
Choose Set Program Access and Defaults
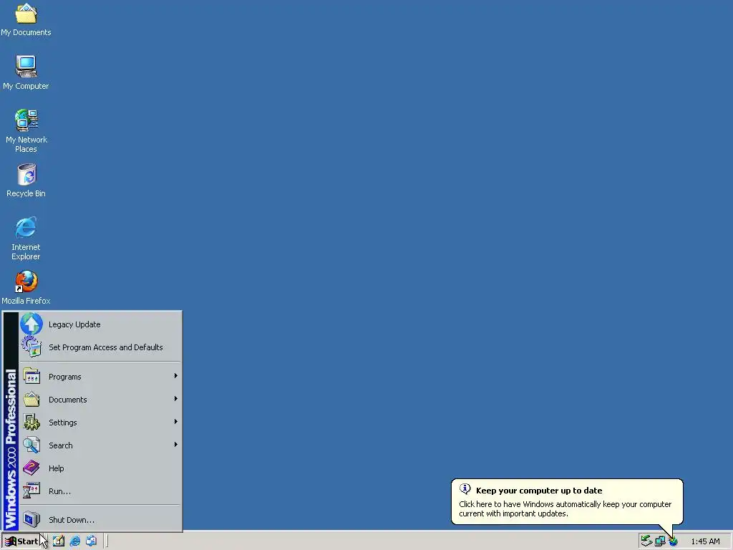[x=100, y=347]
